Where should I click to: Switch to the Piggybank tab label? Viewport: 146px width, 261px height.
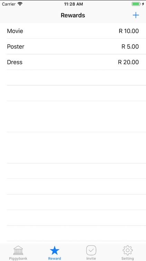point(18,259)
